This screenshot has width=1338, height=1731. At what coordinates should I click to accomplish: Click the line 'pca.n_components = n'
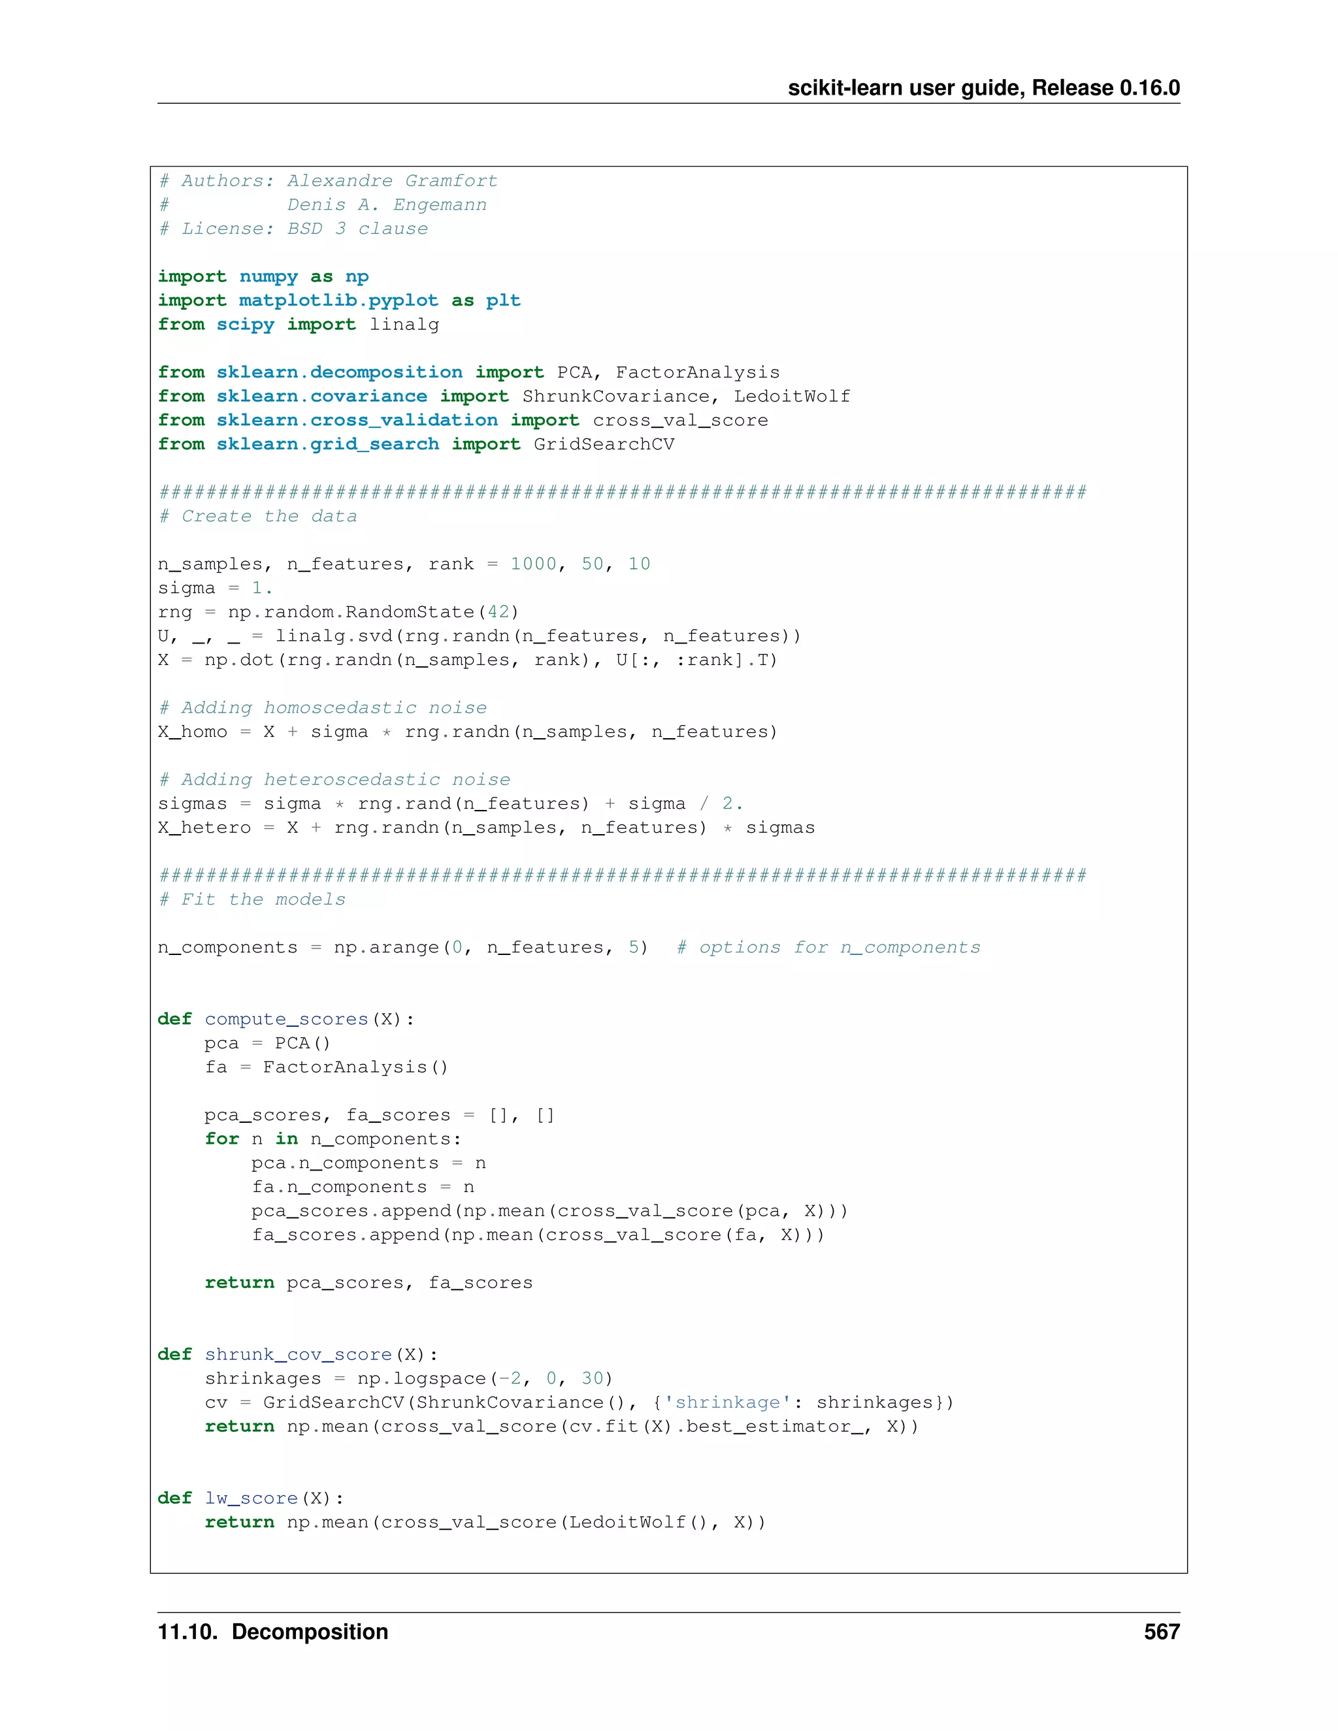tap(368, 1163)
